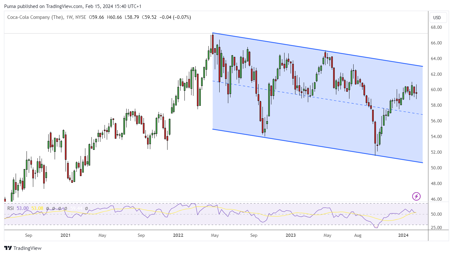453x255 pixels.
Task: Click the RSI 25.00 scale label
Action: coord(437,228)
